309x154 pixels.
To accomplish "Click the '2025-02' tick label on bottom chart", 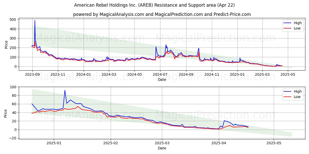I will click(x=111, y=143).
